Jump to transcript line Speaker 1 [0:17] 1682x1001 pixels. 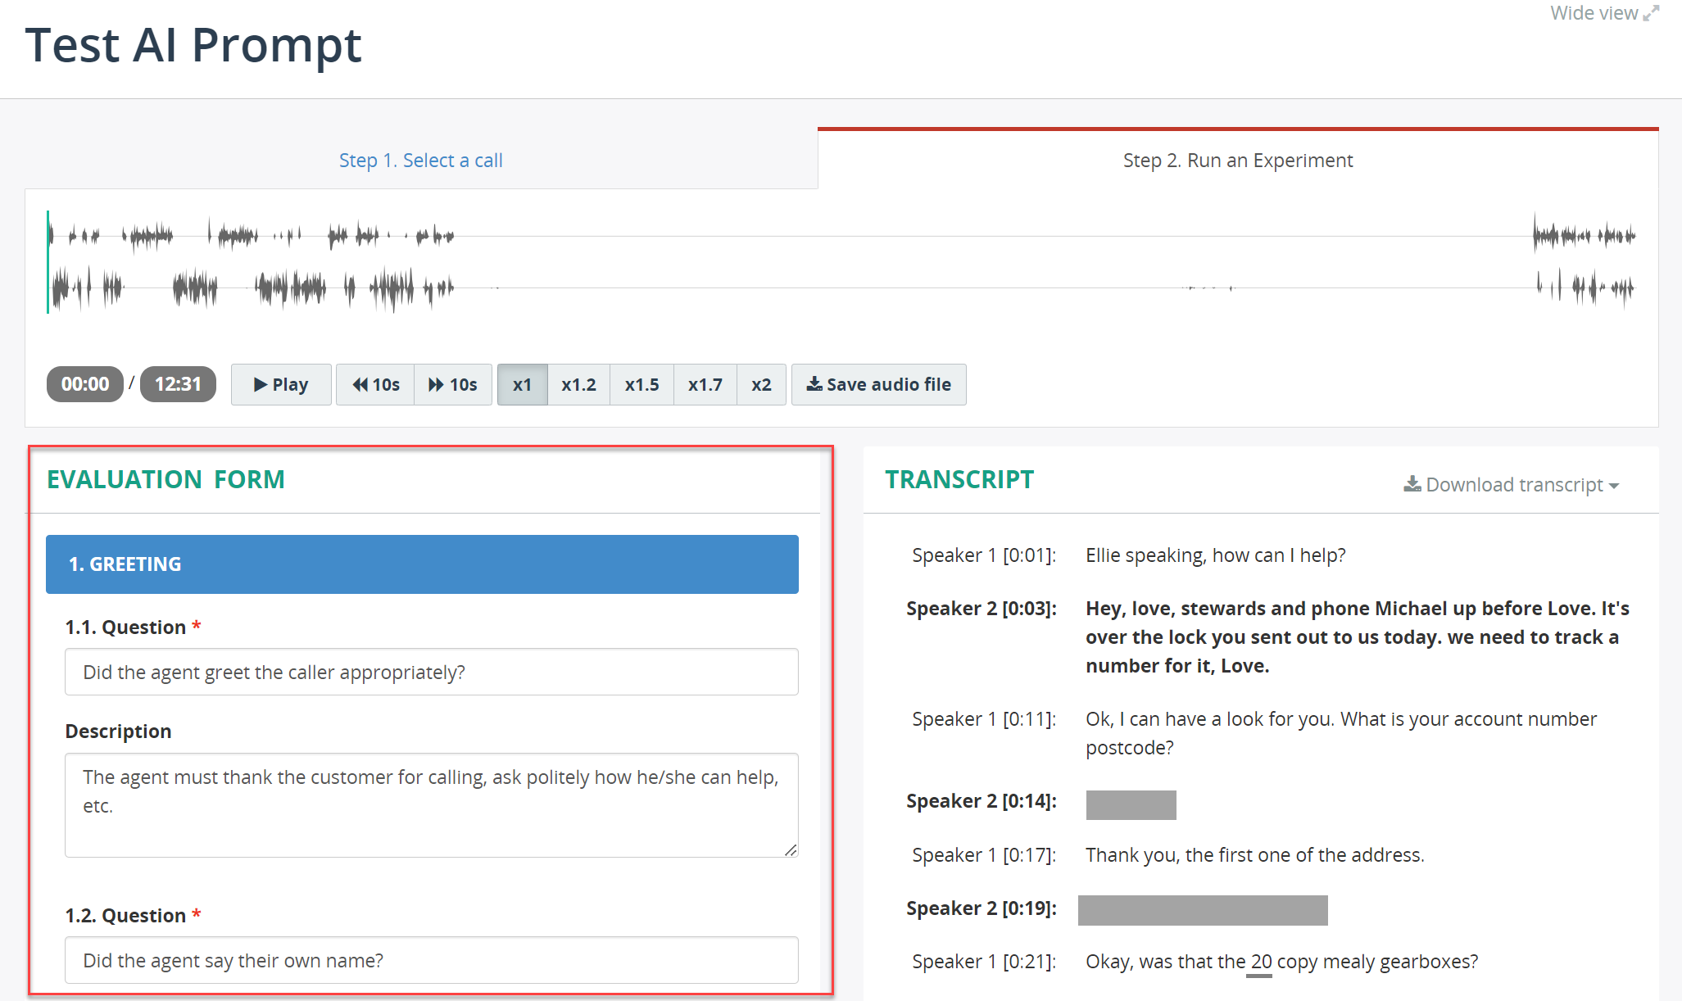coord(983,855)
